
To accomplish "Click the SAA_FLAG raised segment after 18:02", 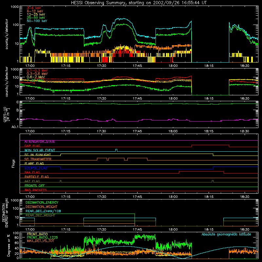I will click(201, 171).
